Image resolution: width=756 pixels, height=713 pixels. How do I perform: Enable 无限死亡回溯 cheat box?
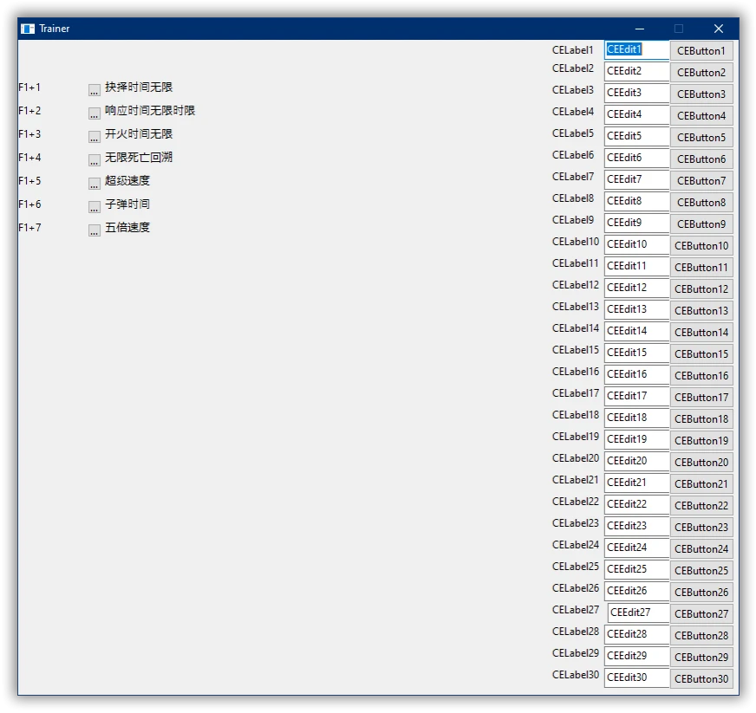click(94, 160)
